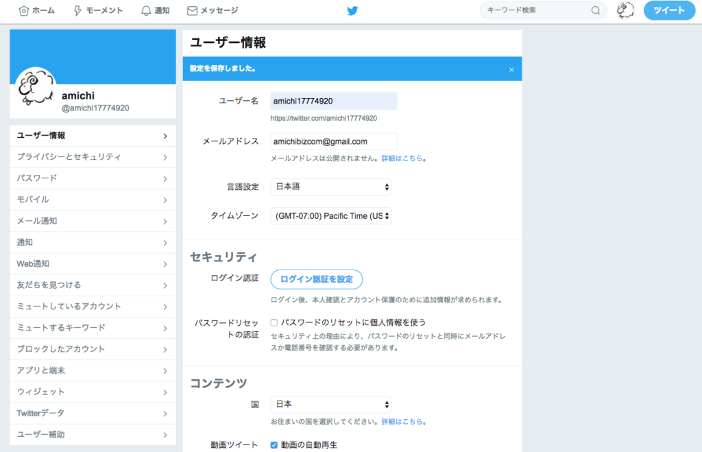
Task: Click the ログイン認証を設定 button
Action: coord(317,279)
